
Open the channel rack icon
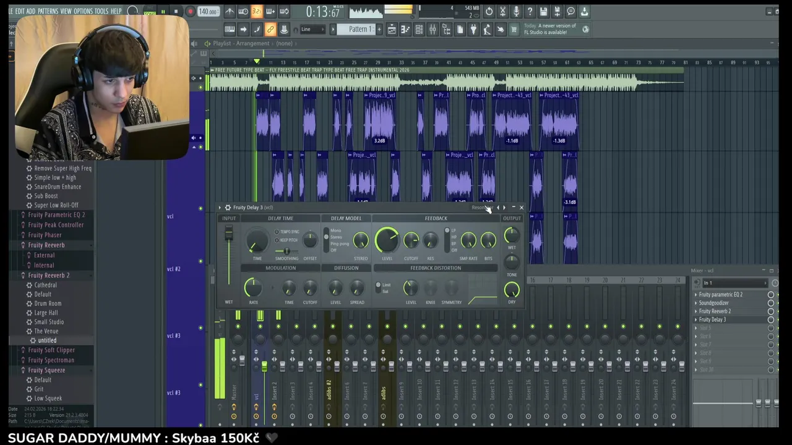click(x=419, y=29)
